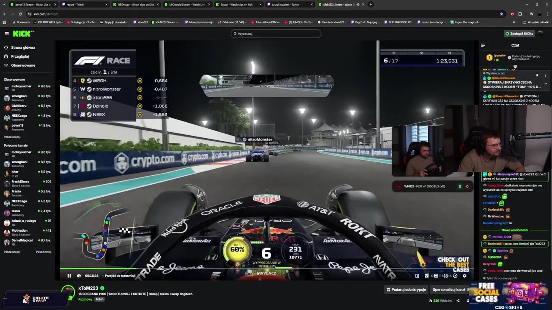Open GMHikaru channel in sidebar
This screenshot has width=552, height=310.
click(x=28, y=107)
